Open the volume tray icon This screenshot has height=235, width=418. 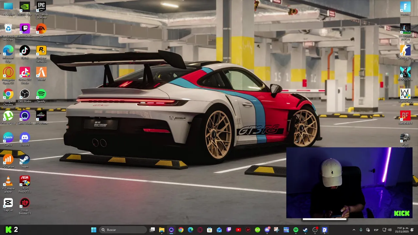389,230
